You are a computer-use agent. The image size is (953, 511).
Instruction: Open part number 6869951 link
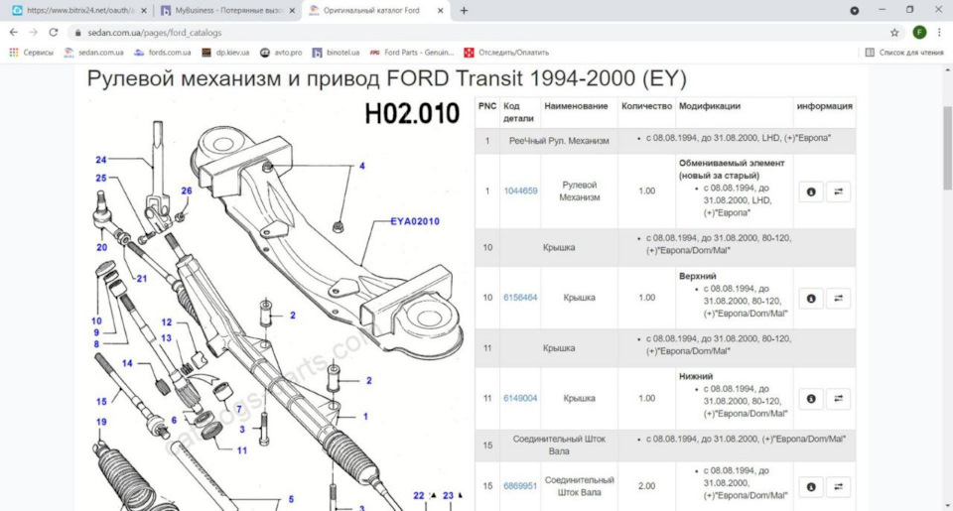[x=520, y=486]
